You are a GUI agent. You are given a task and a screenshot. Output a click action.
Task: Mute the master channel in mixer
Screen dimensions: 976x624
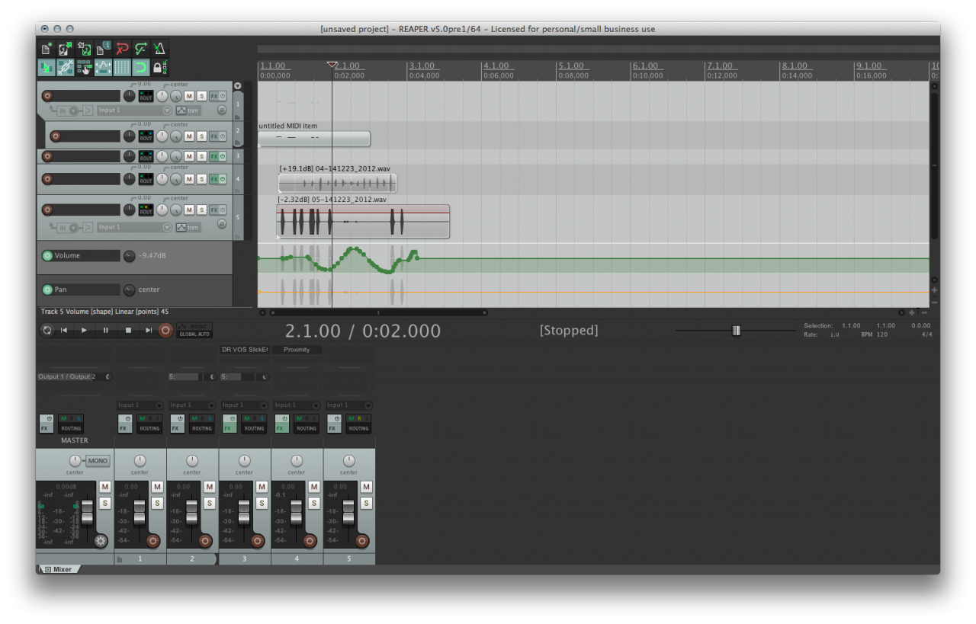point(104,487)
